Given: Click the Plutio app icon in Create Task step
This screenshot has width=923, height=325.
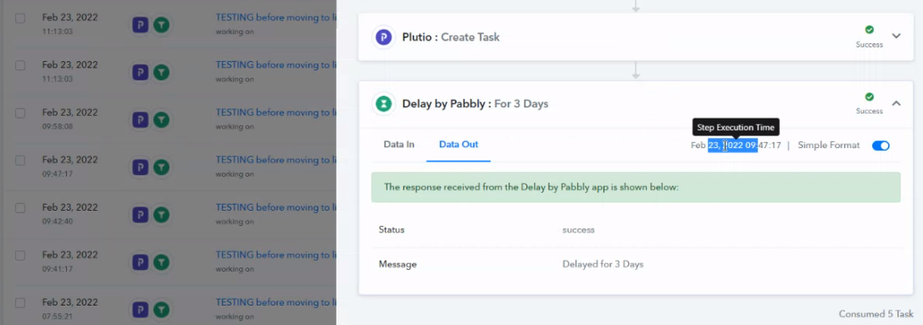Looking at the screenshot, I should (384, 37).
